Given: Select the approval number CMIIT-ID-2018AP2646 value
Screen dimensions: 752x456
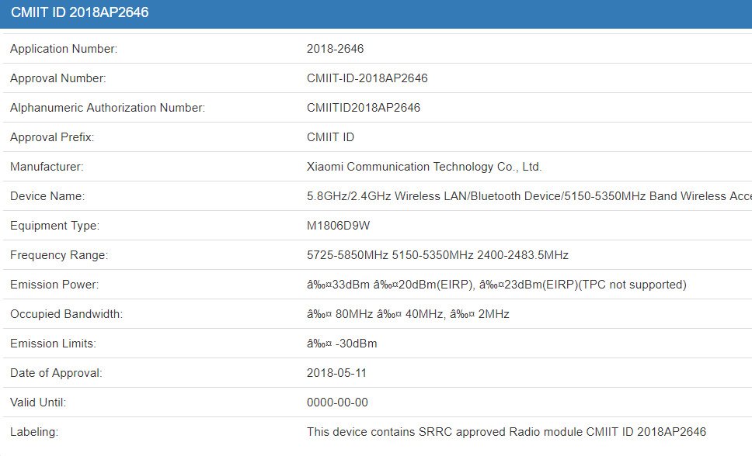Looking at the screenshot, I should click(367, 78).
